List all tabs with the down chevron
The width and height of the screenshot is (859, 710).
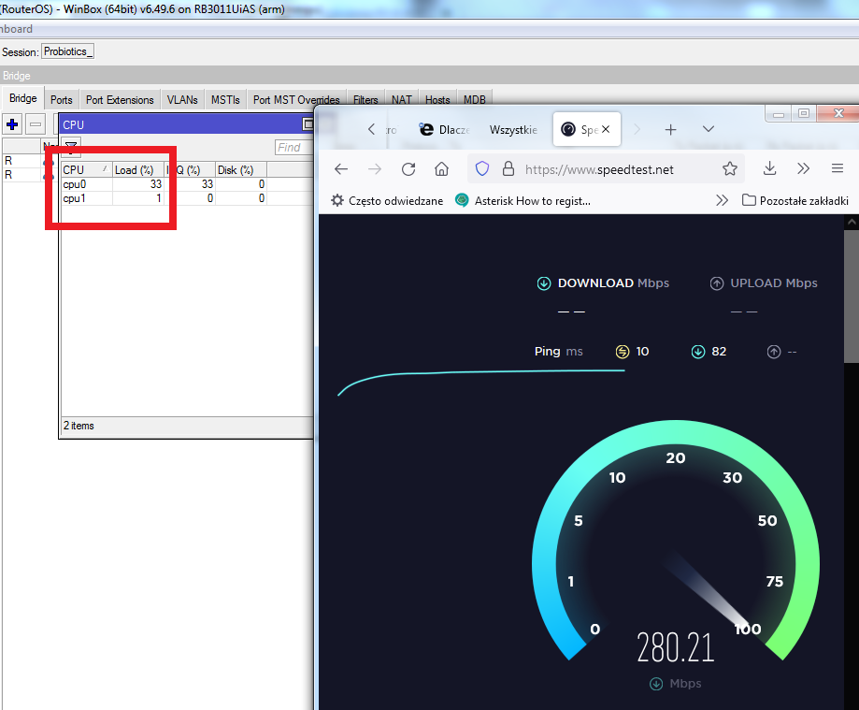[709, 129]
